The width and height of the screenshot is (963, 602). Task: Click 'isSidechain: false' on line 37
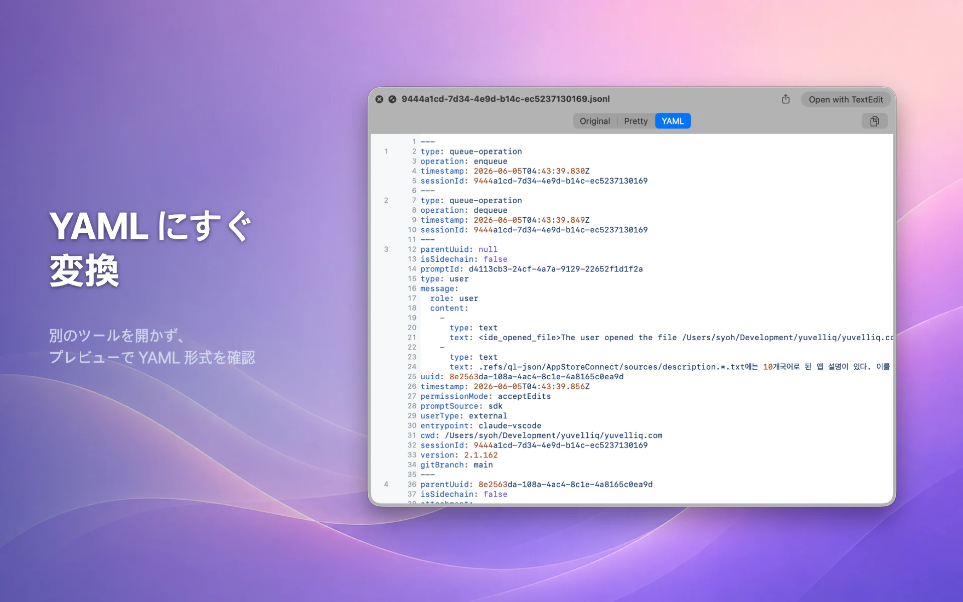(x=463, y=494)
